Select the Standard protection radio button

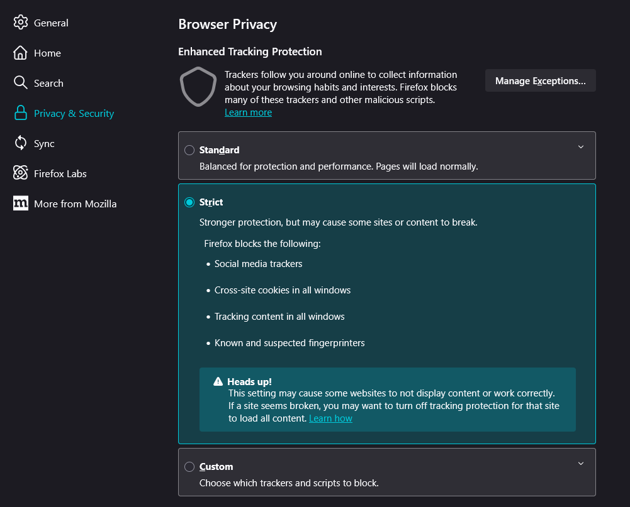pyautogui.click(x=189, y=150)
